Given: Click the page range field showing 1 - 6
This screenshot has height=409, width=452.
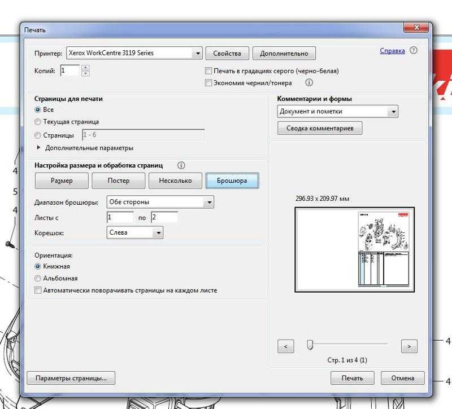Looking at the screenshot, I should 144,135.
